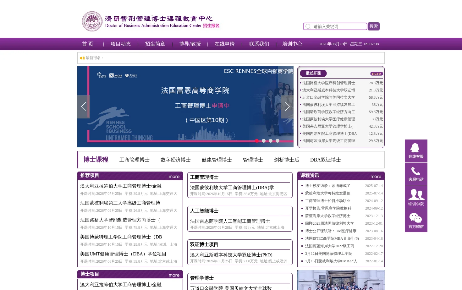The image size is (462, 290).
Task: Click the 请输入关键词 search input field
Action: 335,26
